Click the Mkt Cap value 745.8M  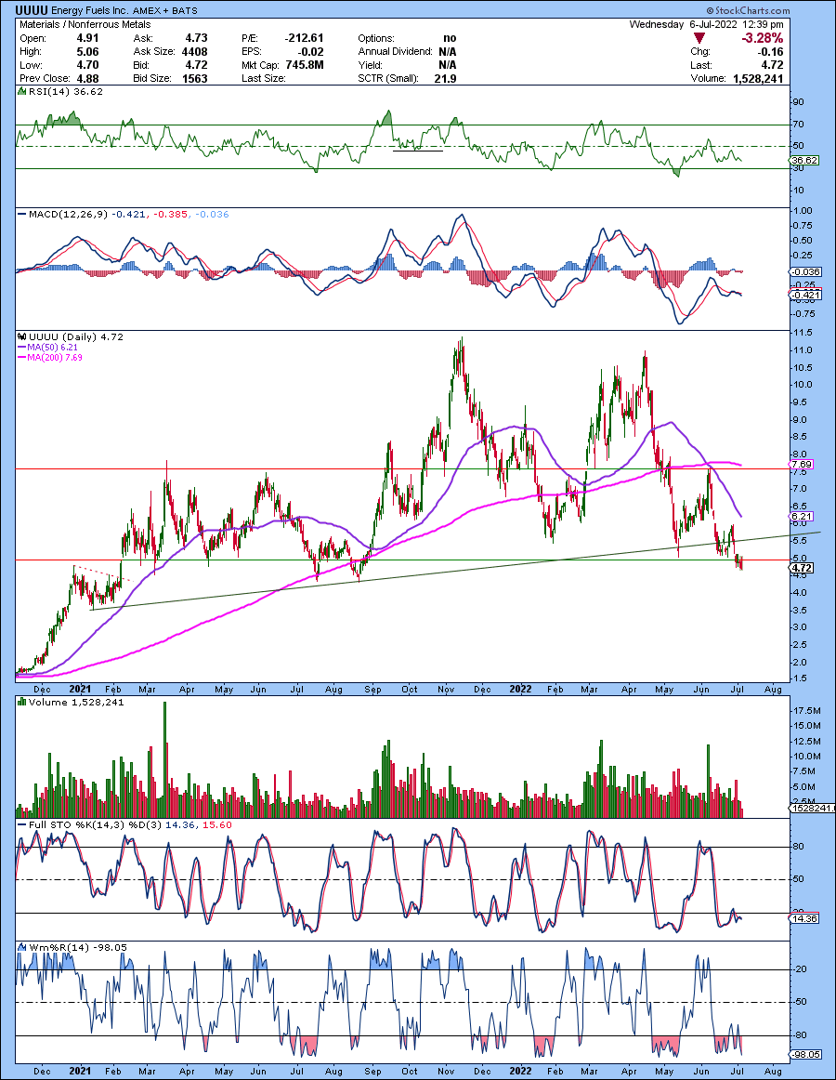coord(305,65)
